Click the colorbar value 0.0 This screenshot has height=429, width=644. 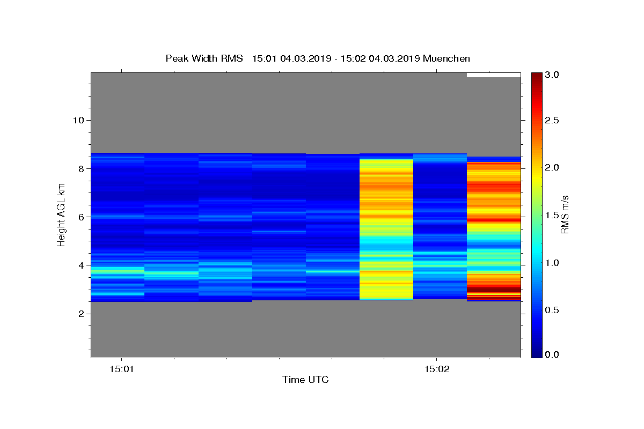553,354
